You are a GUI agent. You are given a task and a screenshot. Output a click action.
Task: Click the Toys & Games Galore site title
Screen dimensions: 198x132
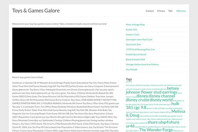[x=36, y=11]
